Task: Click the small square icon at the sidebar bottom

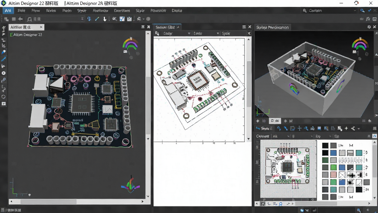Action: [4, 104]
